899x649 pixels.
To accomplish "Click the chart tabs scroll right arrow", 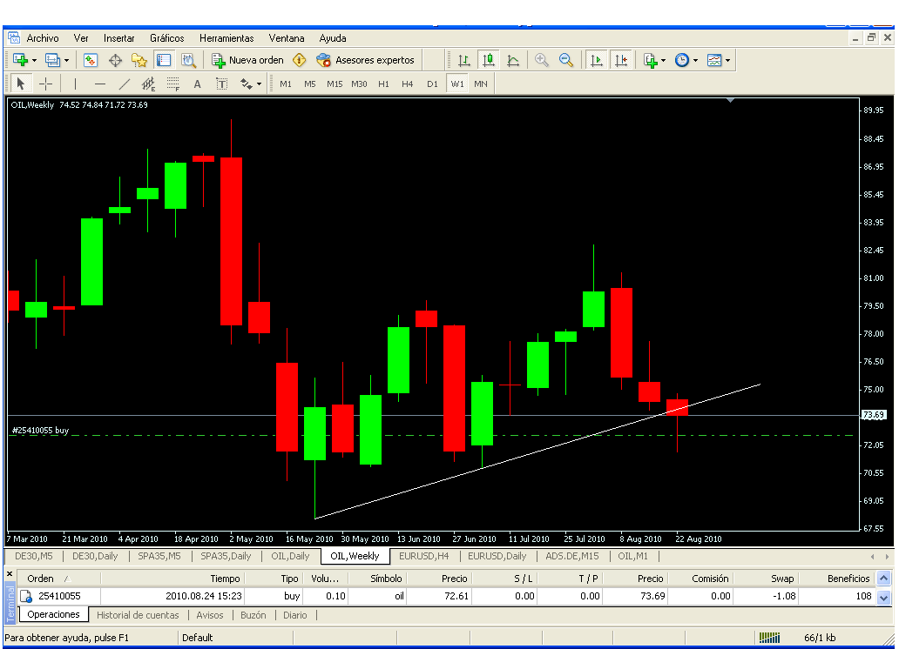I will click(887, 556).
